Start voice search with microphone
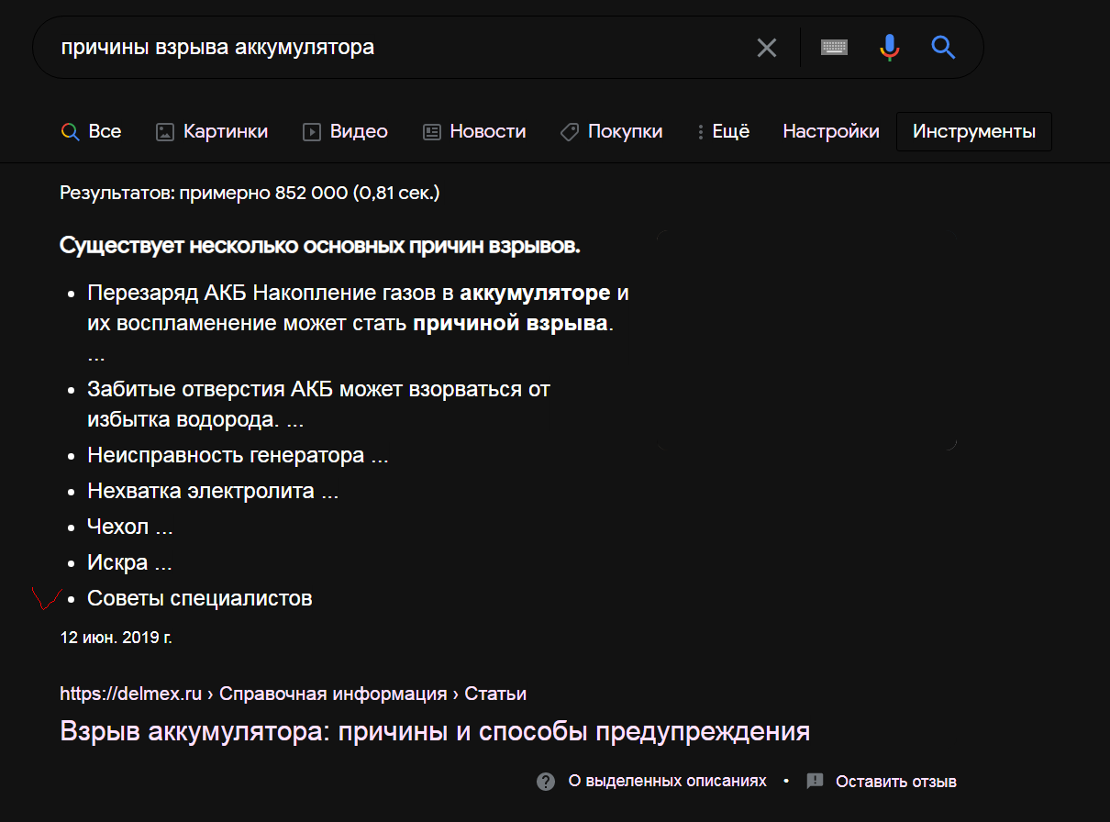 click(x=889, y=48)
